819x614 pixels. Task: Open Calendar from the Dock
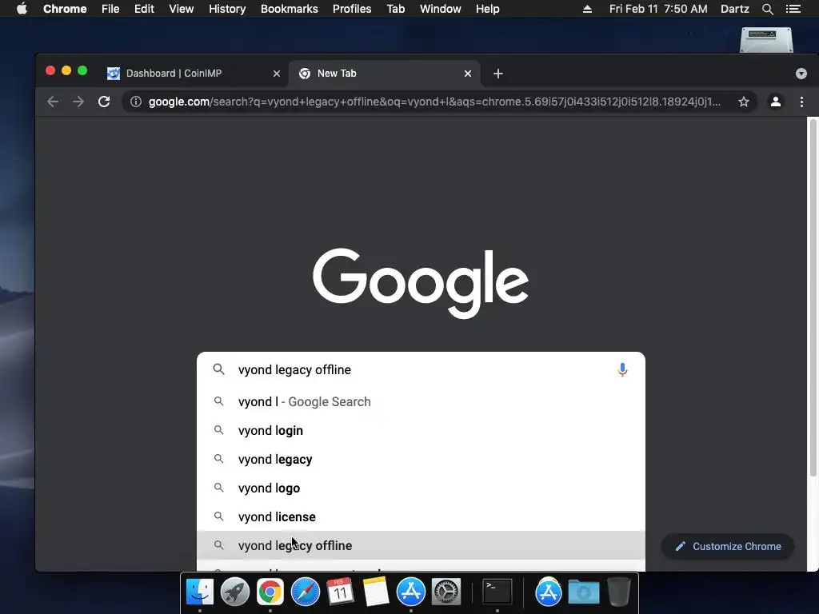coord(340,592)
